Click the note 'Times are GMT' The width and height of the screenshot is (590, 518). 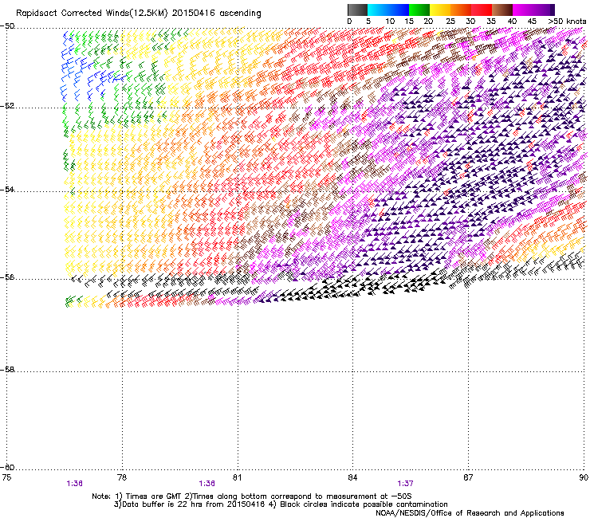tap(154, 496)
